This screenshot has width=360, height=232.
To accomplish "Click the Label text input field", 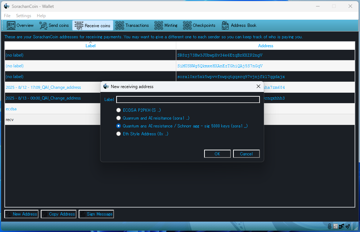I will (188, 100).
